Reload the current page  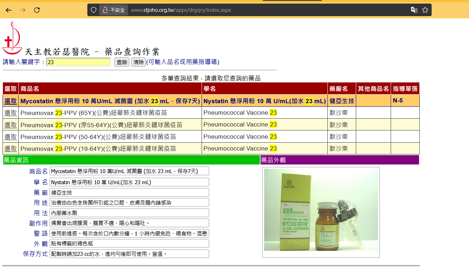pos(37,10)
